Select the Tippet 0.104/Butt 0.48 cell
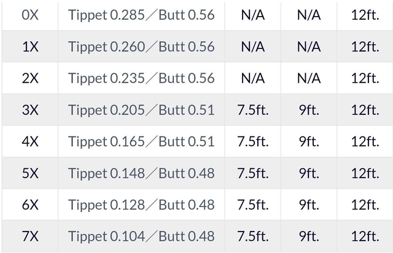Viewport: 393px width, 253px height. point(141,236)
